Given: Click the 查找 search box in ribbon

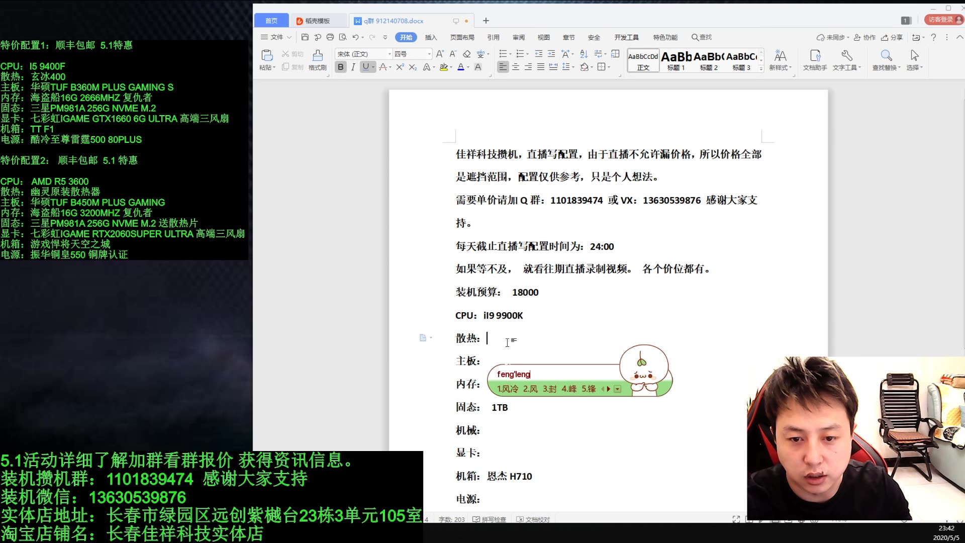Looking at the screenshot, I should (702, 37).
